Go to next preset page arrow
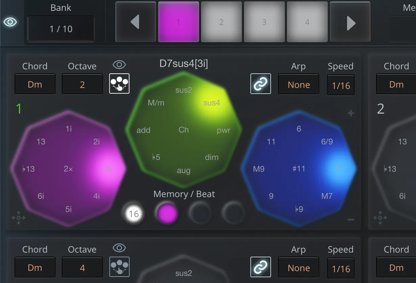 pos(350,22)
